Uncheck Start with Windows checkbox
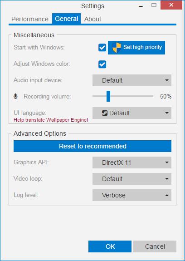Viewport: 185px width, 261px height. click(x=102, y=48)
